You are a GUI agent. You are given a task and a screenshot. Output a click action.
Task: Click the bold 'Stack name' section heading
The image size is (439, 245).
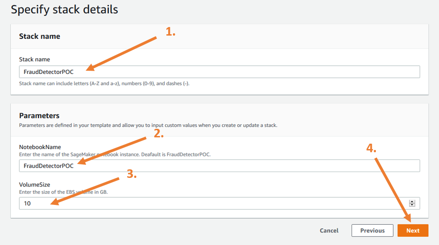pos(40,36)
